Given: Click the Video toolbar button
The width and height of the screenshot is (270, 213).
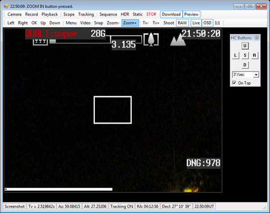Looking at the screenshot, I should pos(85,23).
